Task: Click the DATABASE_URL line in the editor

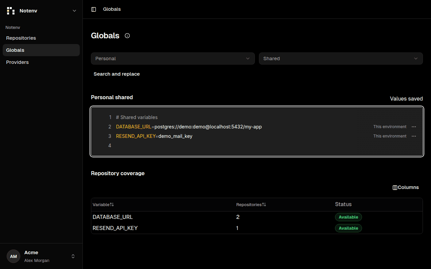Action: (x=189, y=127)
